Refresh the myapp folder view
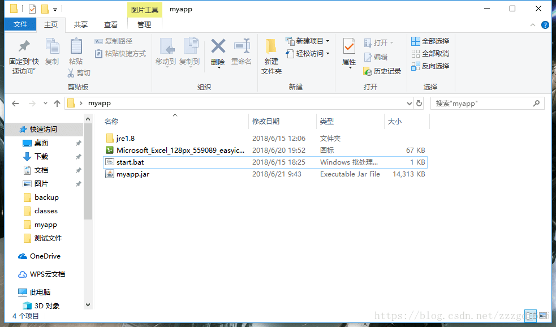The image size is (556, 327). (x=419, y=103)
